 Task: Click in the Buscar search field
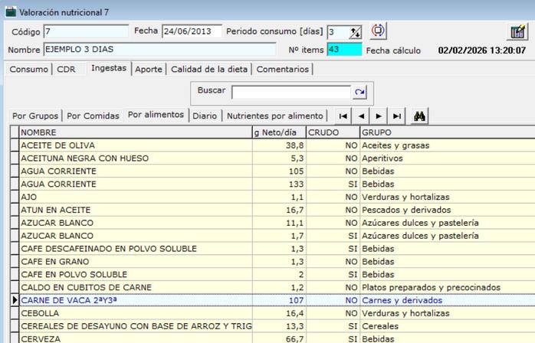pos(291,92)
